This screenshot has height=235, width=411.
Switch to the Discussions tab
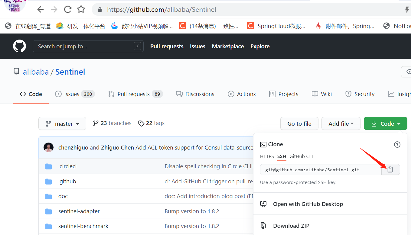click(195, 94)
